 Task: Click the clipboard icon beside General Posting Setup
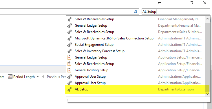tap(69, 70)
